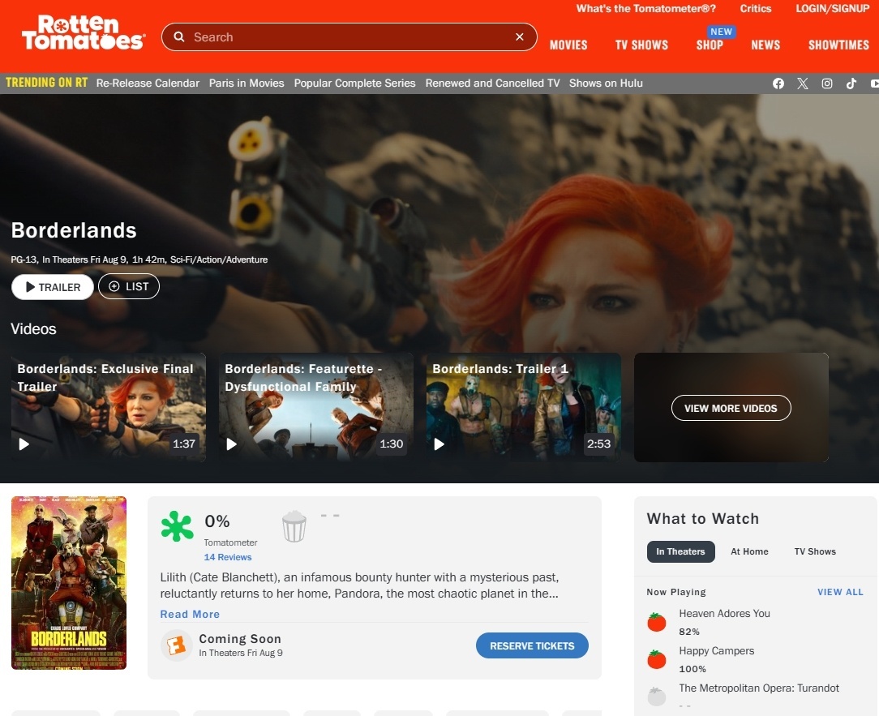Open the News menu
The height and width of the screenshot is (716, 879).
tap(765, 45)
